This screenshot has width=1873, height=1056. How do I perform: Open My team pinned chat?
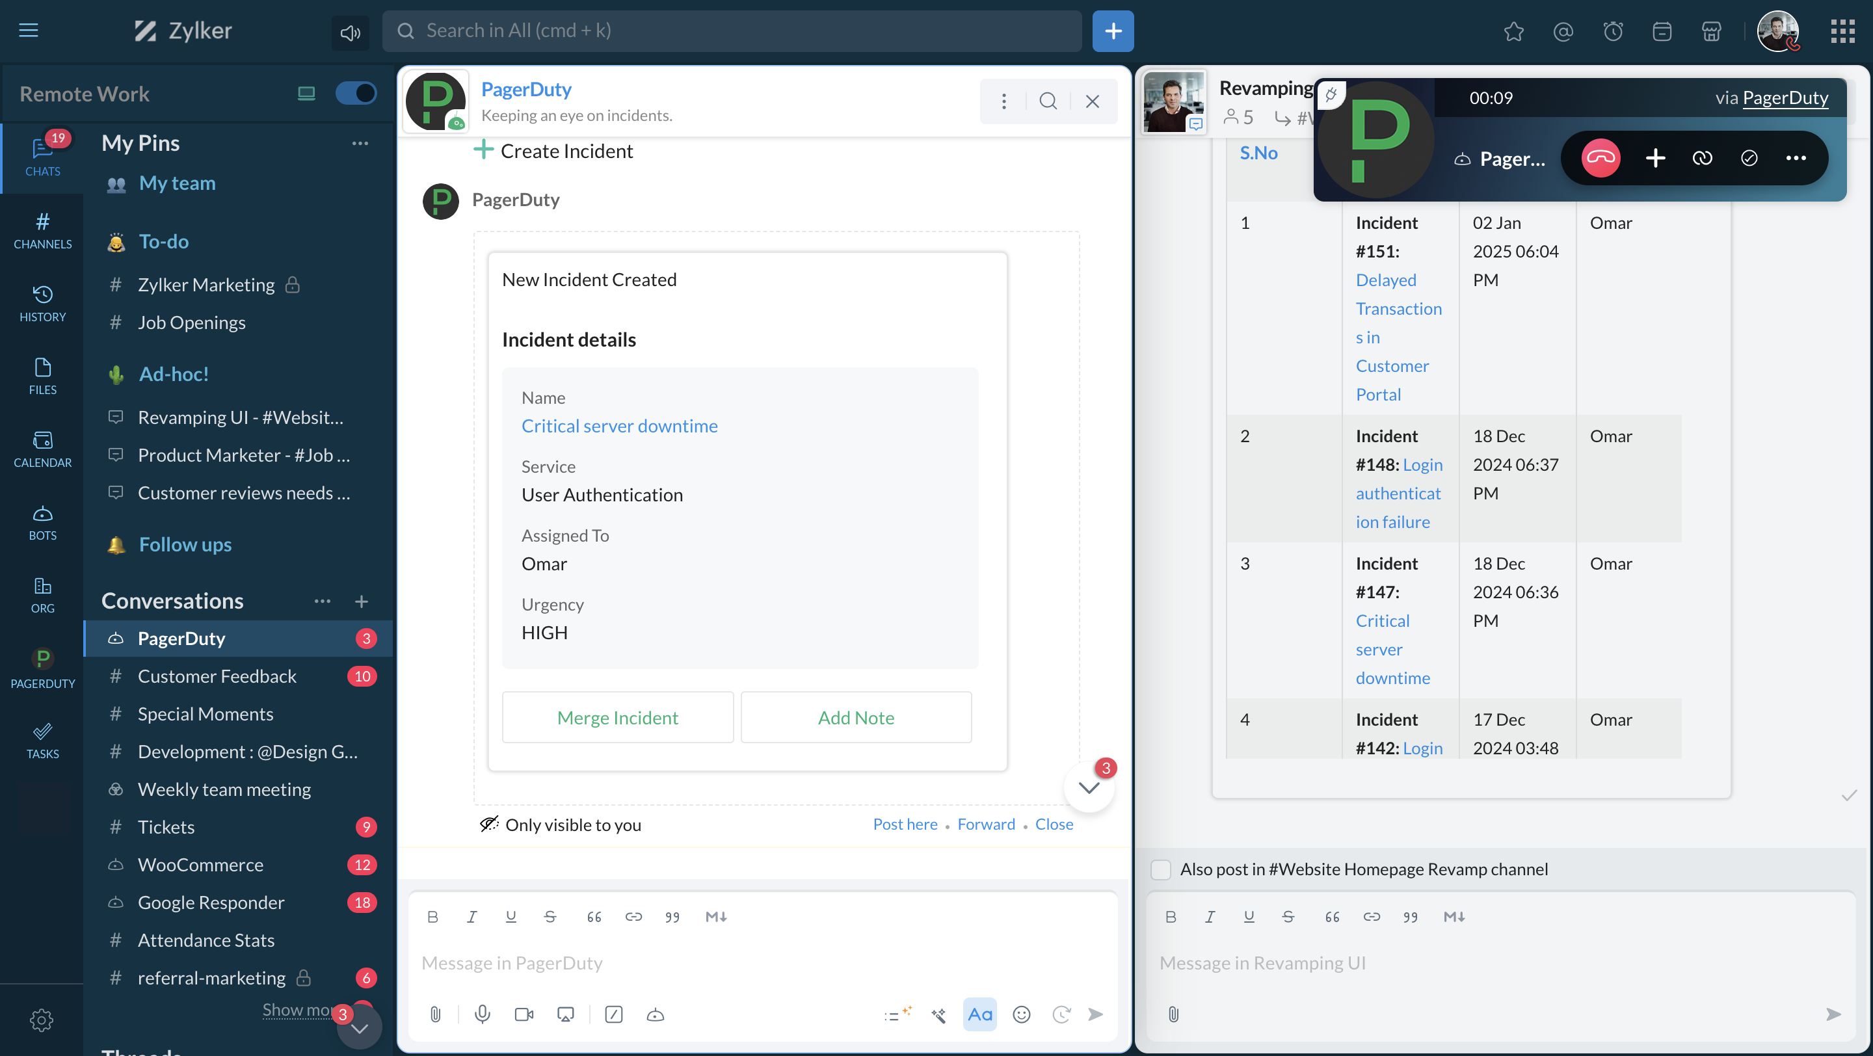coord(177,183)
